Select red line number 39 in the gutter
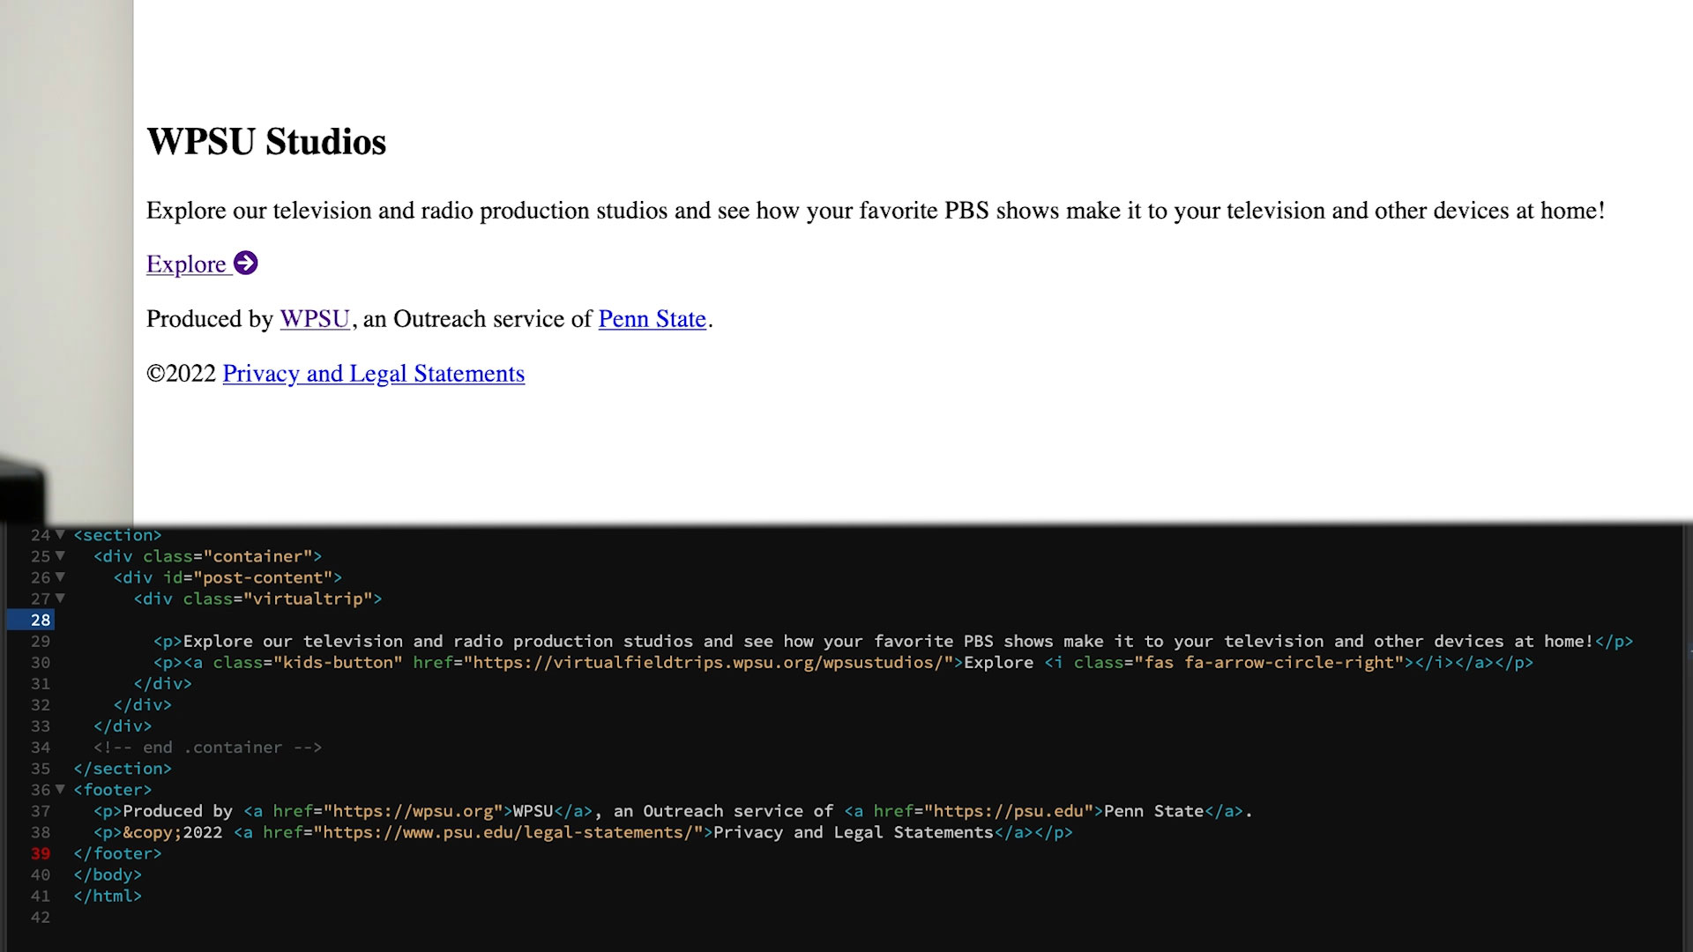This screenshot has width=1693, height=952. [x=41, y=853]
